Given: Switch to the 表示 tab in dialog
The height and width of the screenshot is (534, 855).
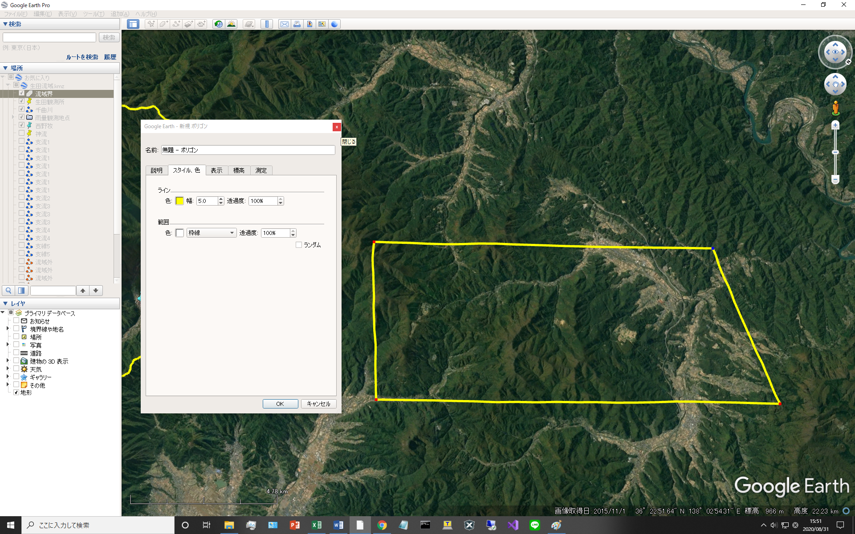Looking at the screenshot, I should click(x=216, y=170).
